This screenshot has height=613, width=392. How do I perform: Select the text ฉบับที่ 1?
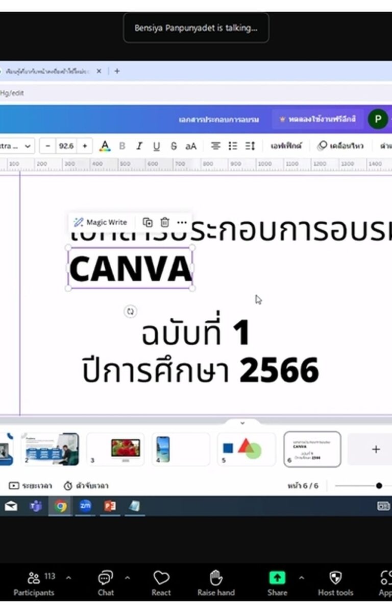[195, 333]
